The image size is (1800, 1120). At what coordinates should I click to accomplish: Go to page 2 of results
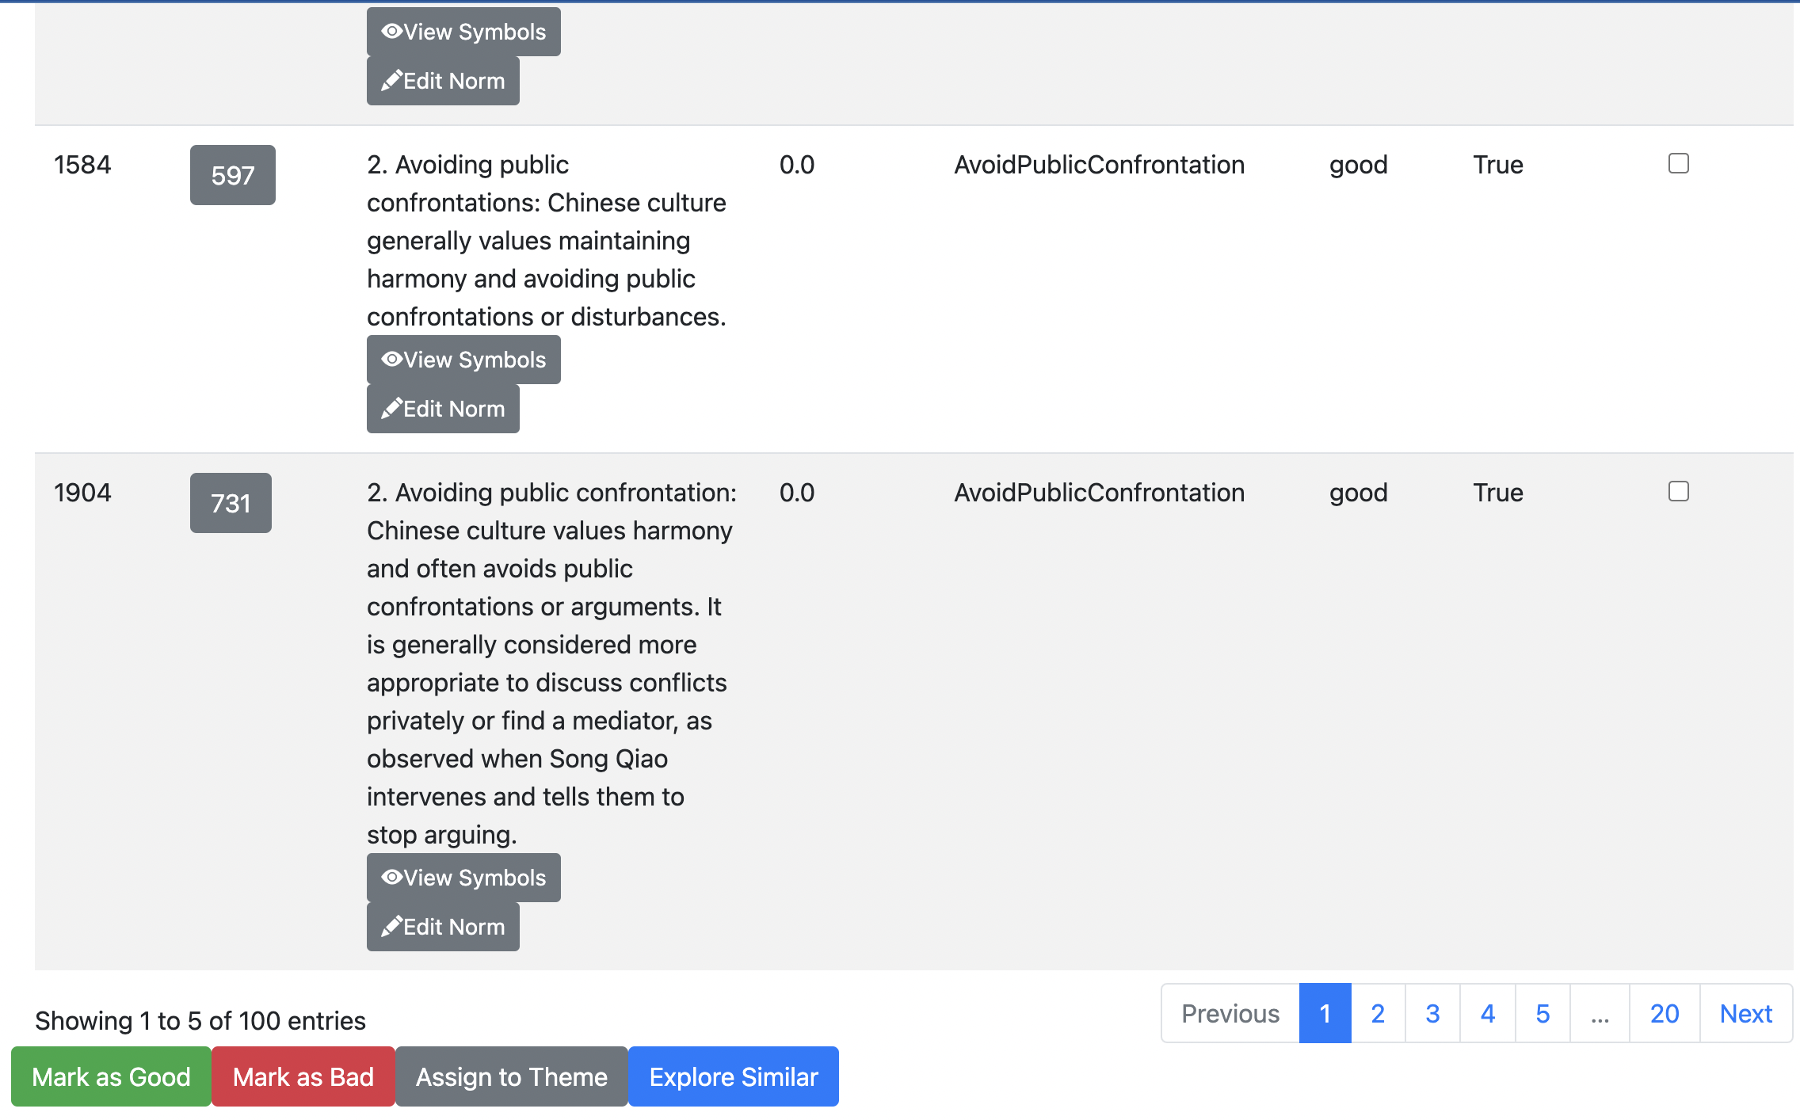coord(1378,1014)
